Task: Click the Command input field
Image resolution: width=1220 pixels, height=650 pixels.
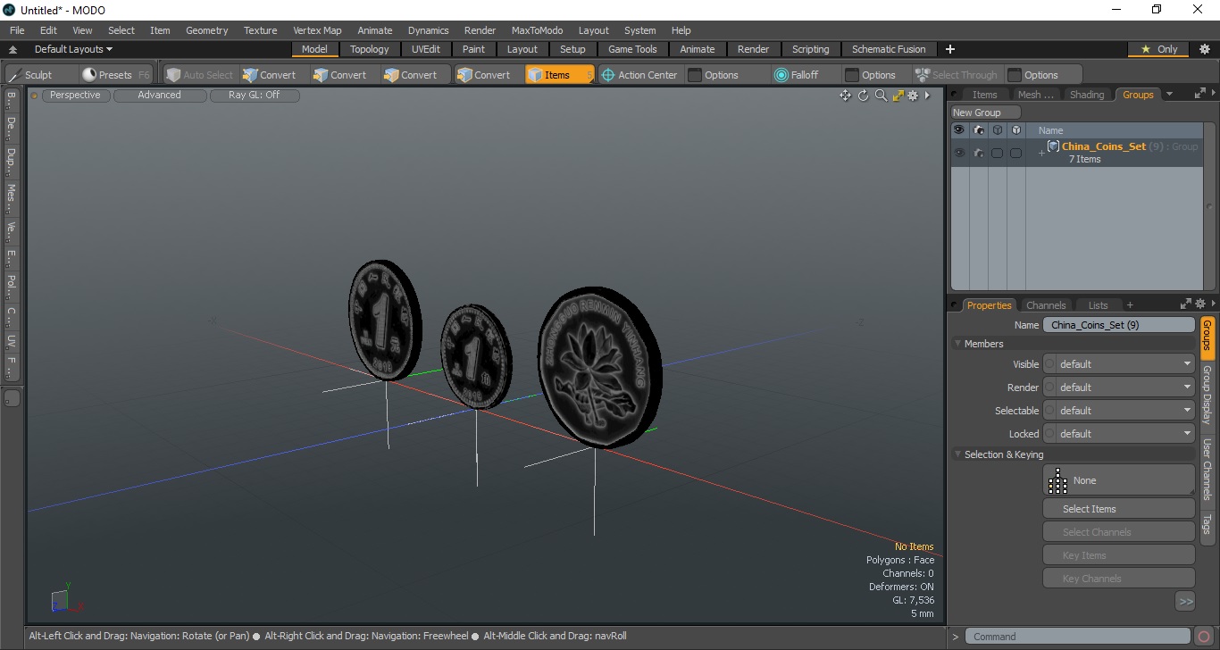Action: pos(1079,637)
